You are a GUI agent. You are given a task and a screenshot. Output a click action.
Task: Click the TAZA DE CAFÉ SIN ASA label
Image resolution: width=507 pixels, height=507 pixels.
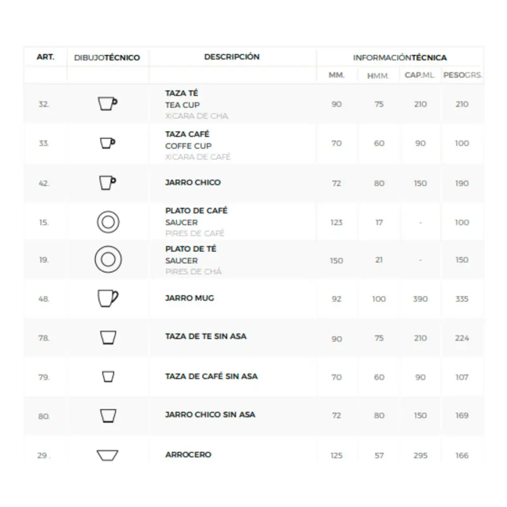[x=211, y=376]
